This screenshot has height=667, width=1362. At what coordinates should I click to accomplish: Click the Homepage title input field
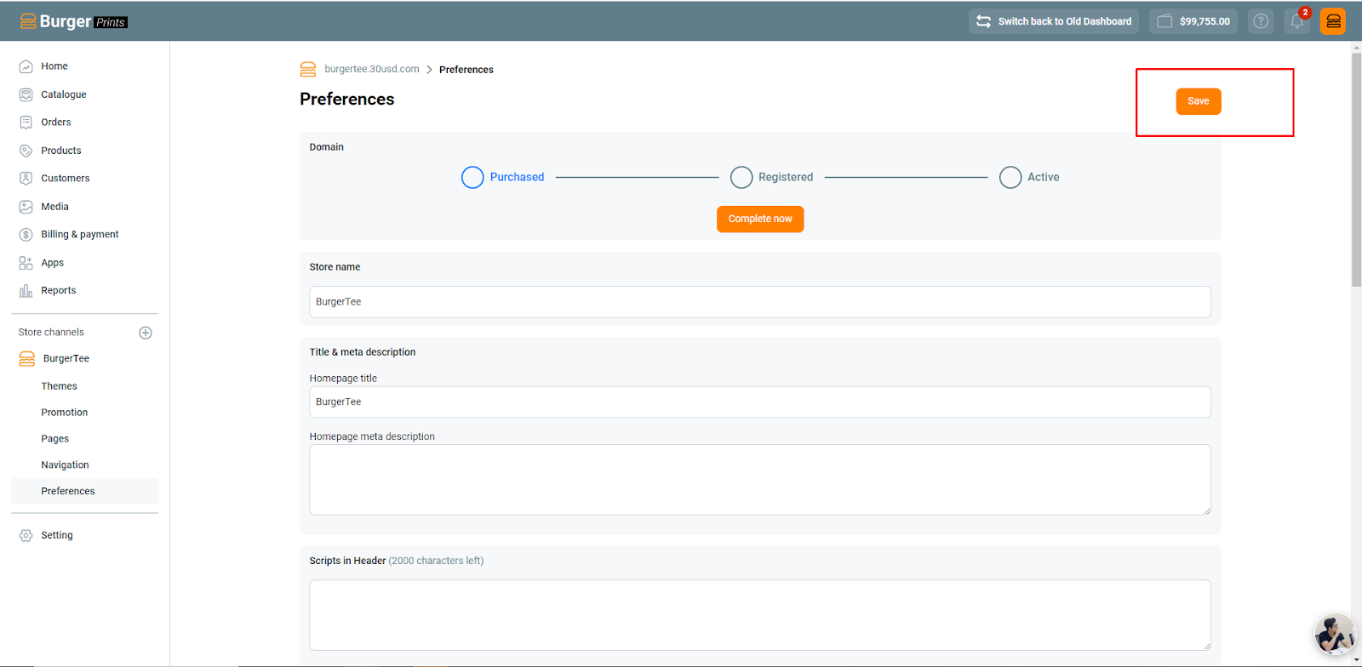tap(760, 402)
